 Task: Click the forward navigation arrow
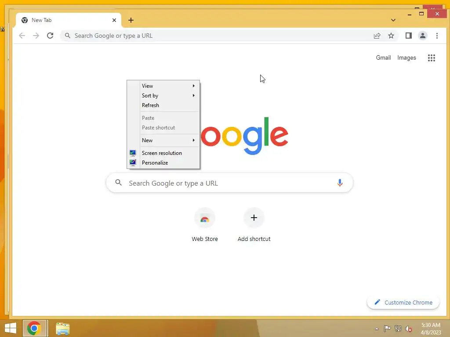[x=36, y=36]
